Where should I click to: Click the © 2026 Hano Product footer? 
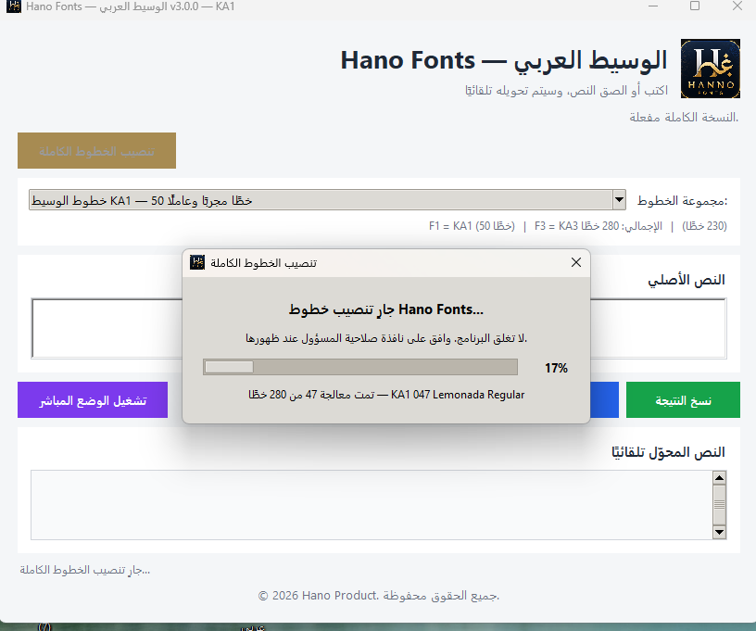[x=379, y=596]
